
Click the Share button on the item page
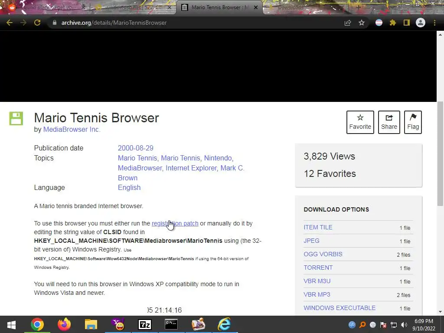pos(389,122)
